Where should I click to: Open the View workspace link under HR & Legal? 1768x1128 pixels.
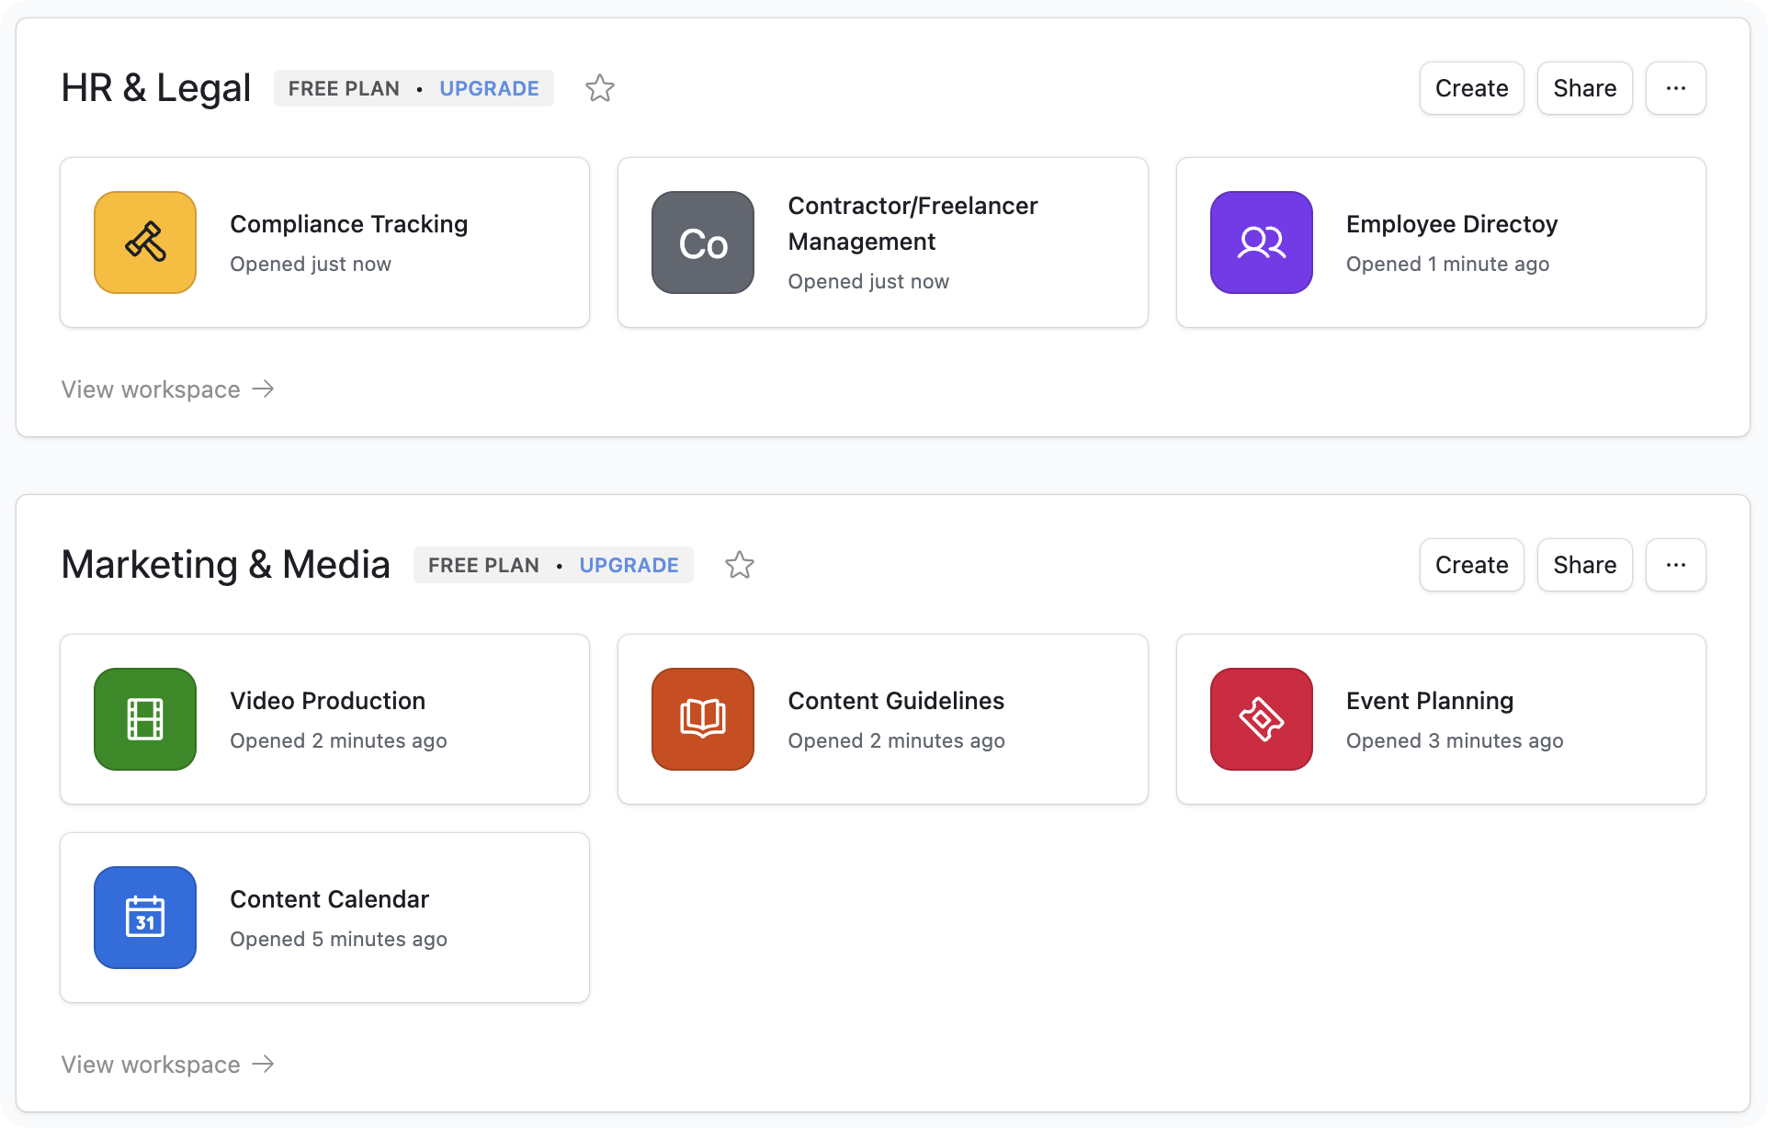[167, 389]
